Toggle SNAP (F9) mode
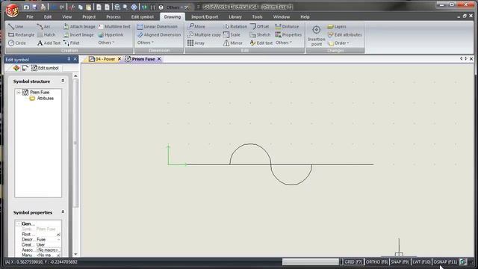This screenshot has width=478, height=269. click(400, 262)
